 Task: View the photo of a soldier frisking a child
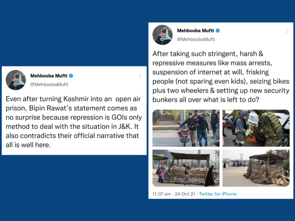(x=256, y=128)
